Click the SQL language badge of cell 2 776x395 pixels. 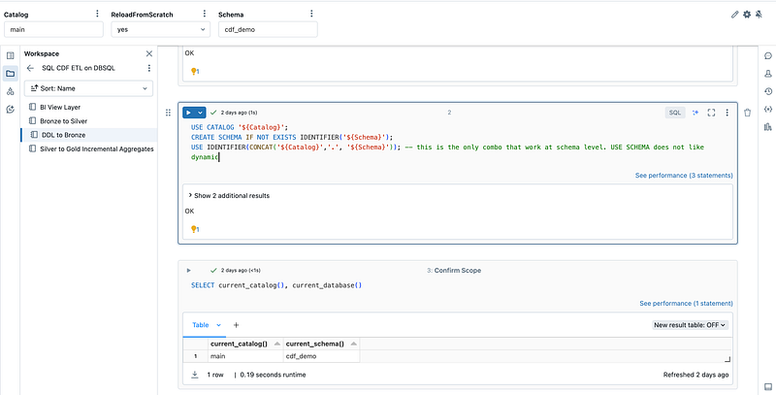(x=675, y=113)
